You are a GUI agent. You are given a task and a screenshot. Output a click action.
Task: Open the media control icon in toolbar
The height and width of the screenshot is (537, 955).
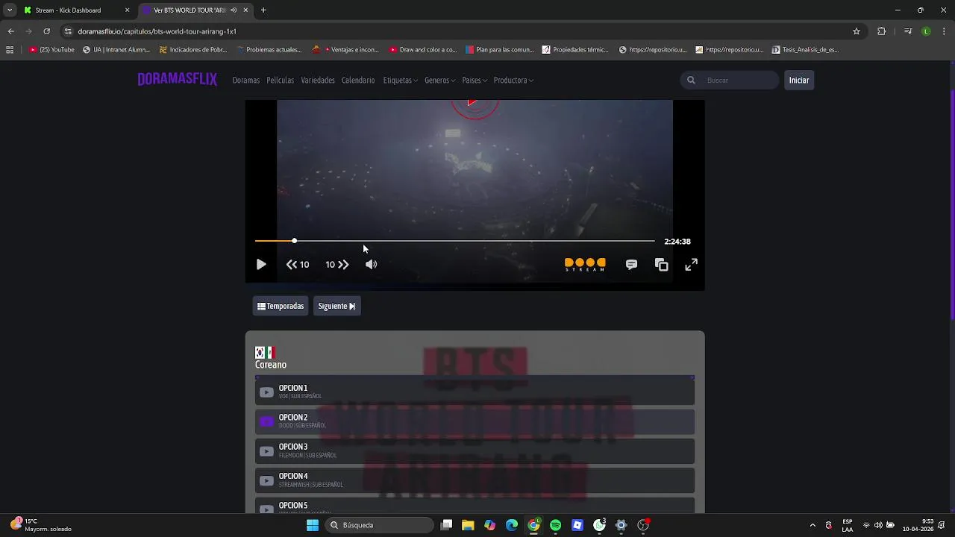[x=908, y=31]
